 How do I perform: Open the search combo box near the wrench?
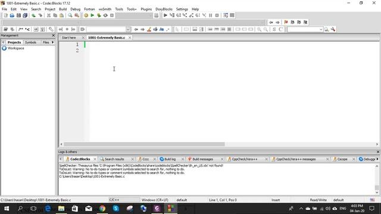coord(321,29)
